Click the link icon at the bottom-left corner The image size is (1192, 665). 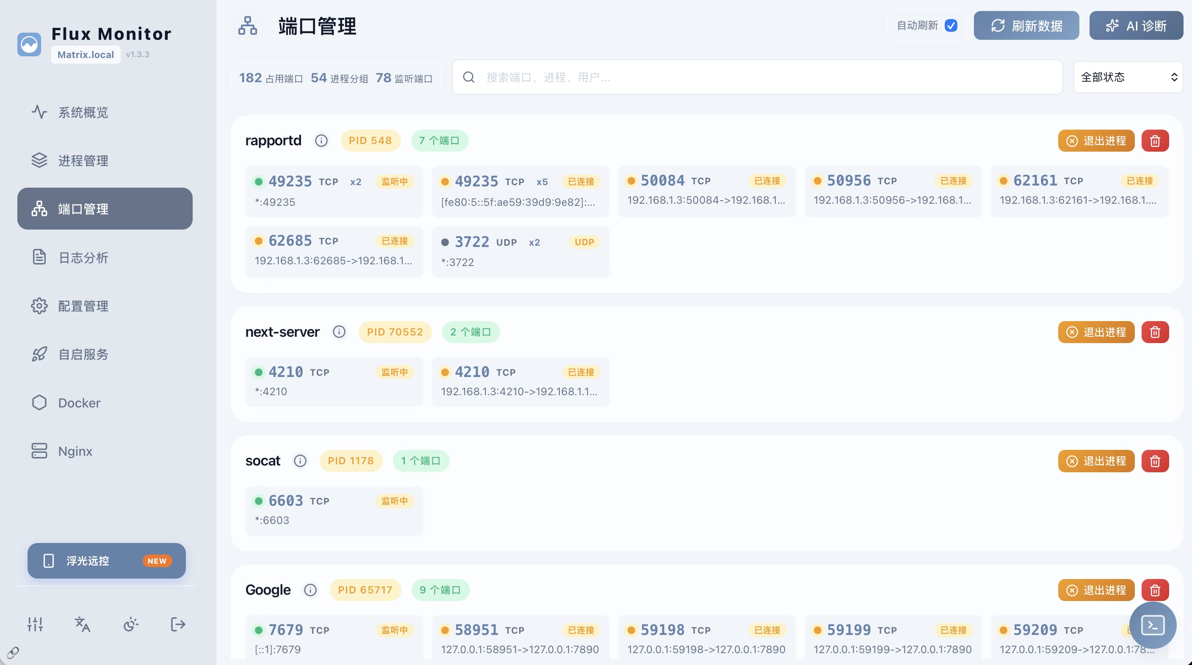pyautogui.click(x=13, y=653)
